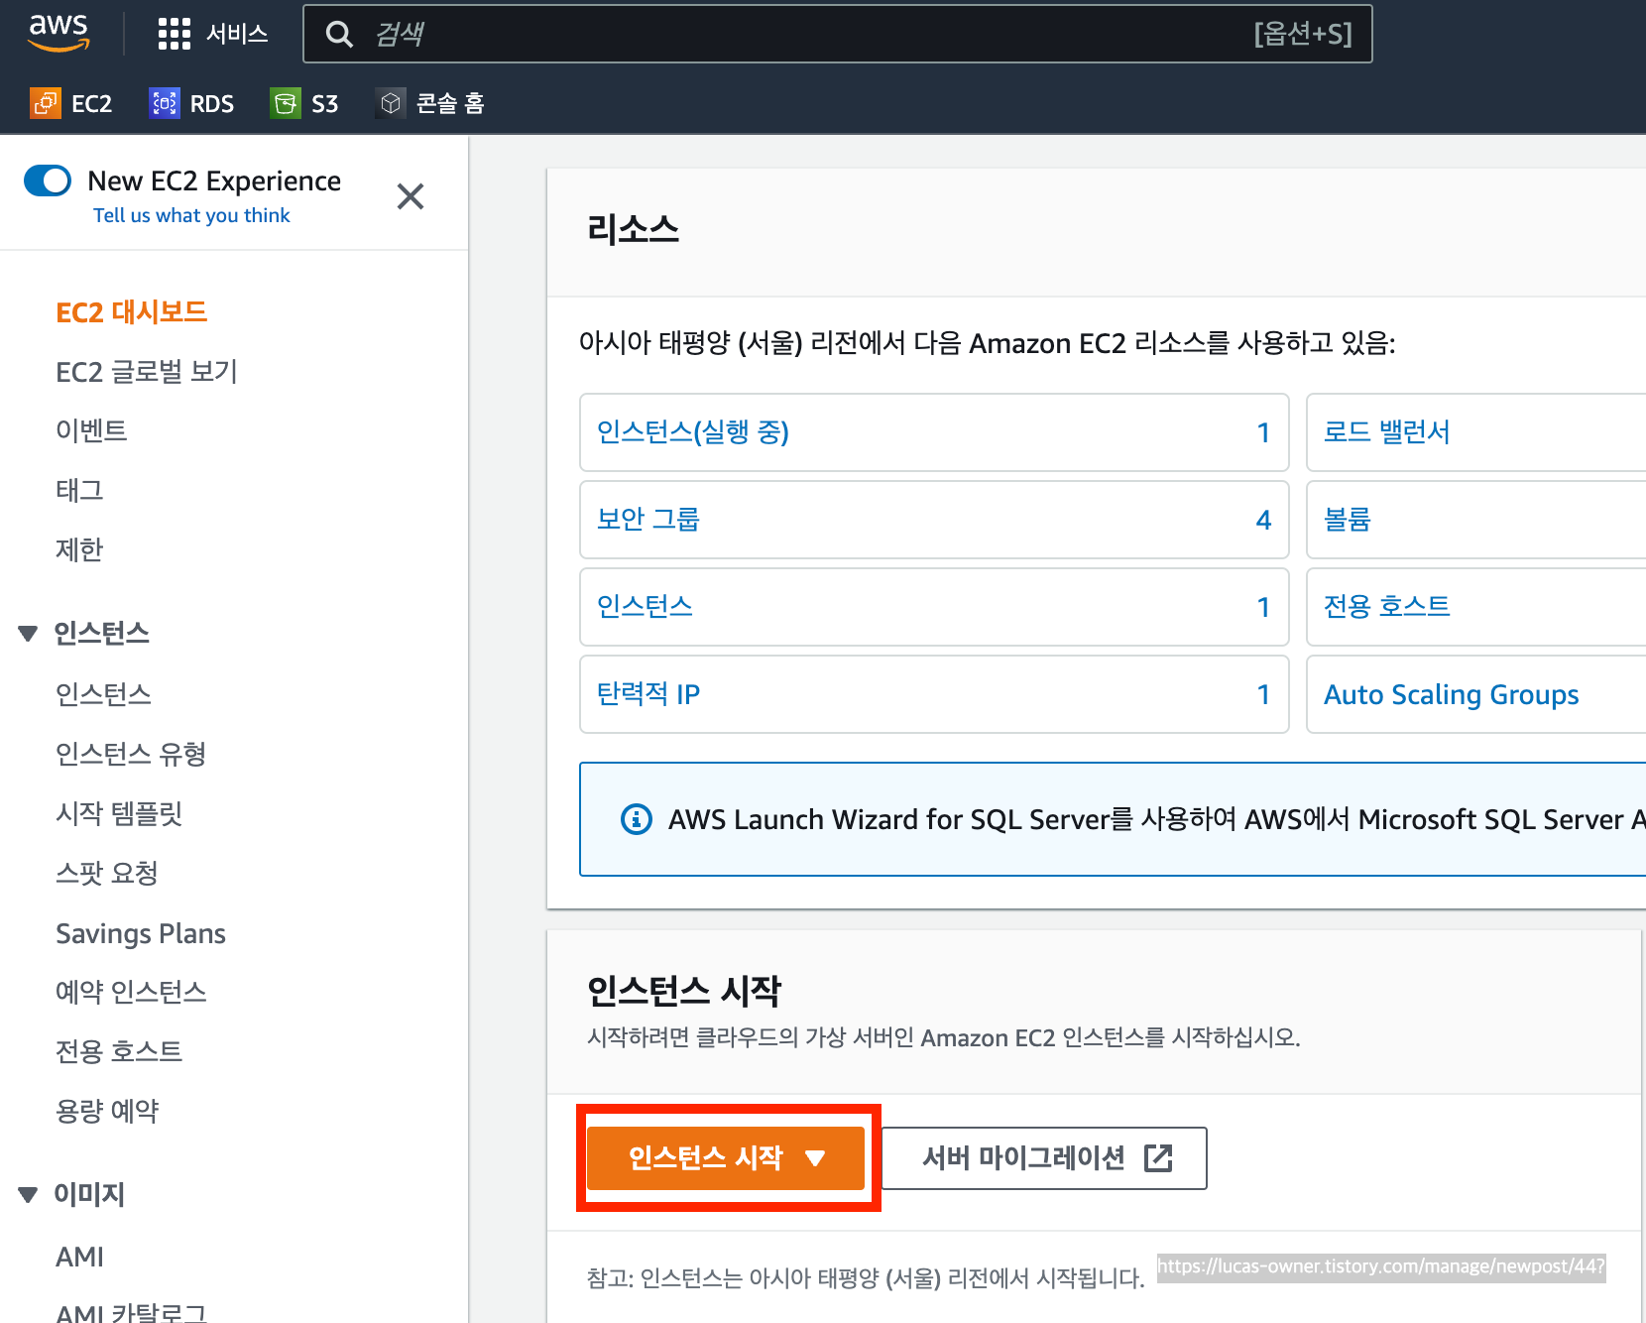This screenshot has width=1646, height=1323.
Task: Open 전용 호스트 resource card link
Action: click(1387, 606)
